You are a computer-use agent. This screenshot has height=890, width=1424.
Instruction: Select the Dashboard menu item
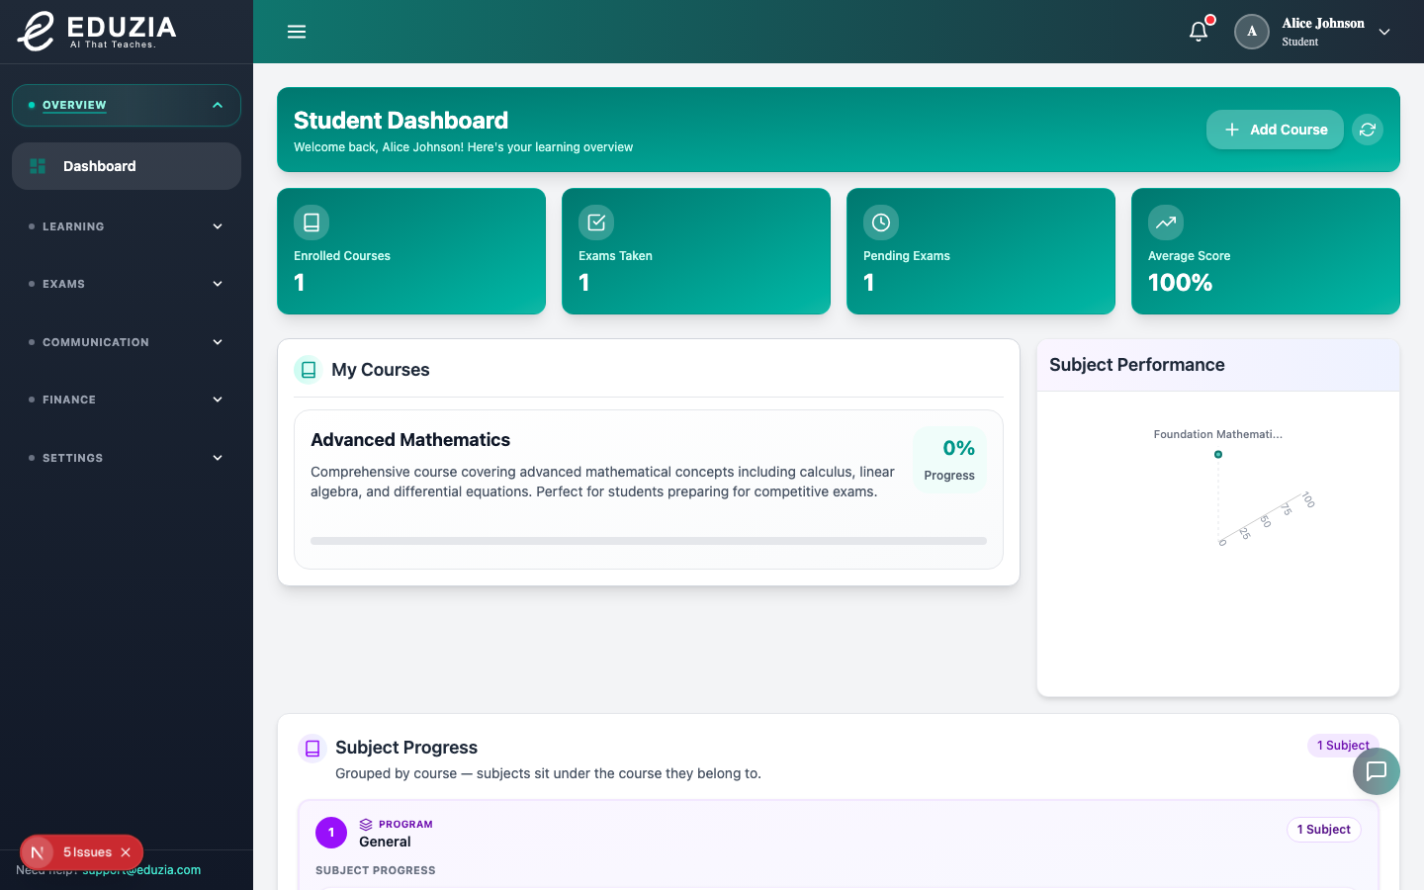127,166
